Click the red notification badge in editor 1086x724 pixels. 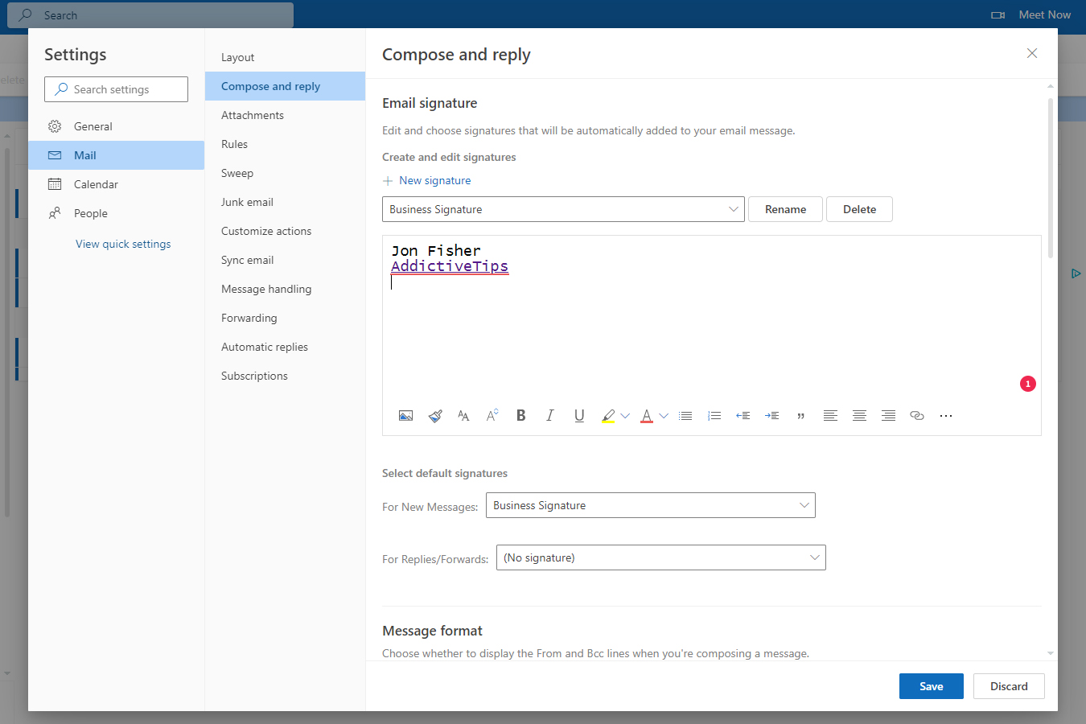point(1028,384)
